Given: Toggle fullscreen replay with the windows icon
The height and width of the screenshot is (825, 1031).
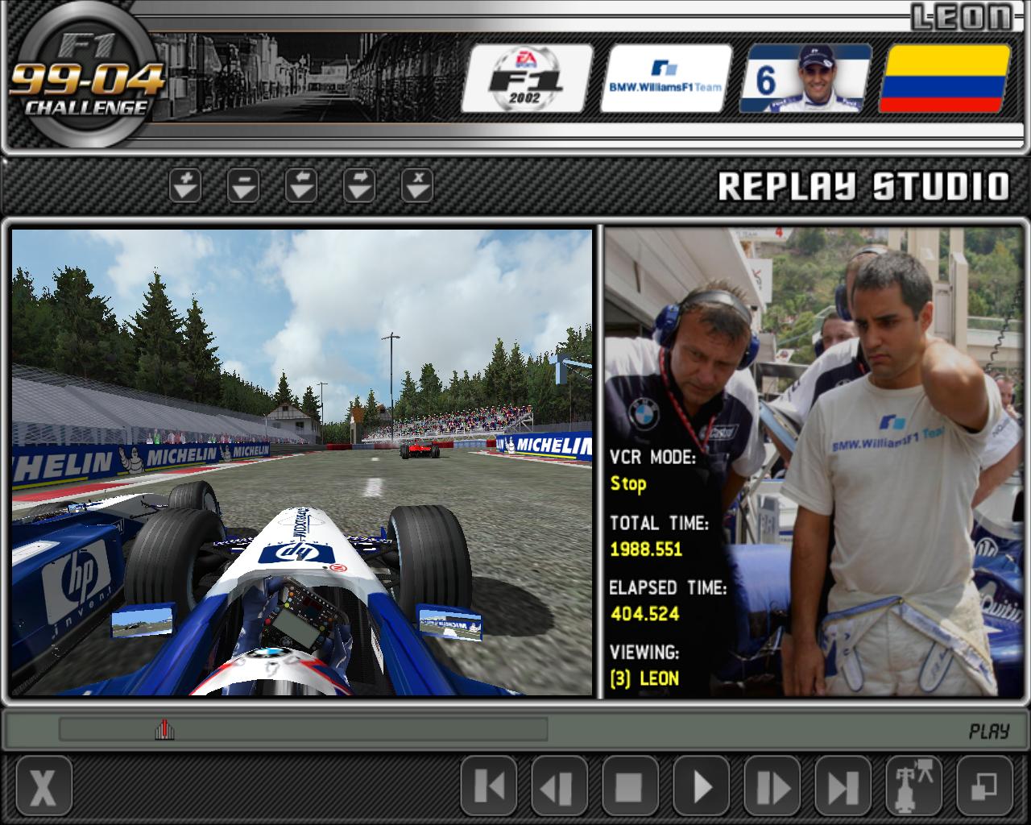Looking at the screenshot, I should pos(985,786).
